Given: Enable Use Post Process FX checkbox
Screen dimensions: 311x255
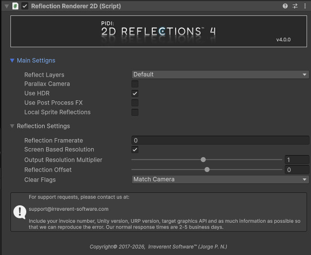Looking at the screenshot, I should tap(135, 103).
